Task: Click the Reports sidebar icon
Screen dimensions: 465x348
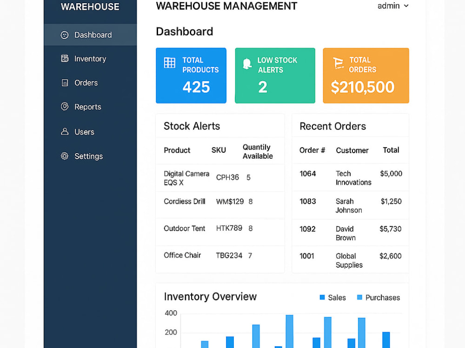Action: (65, 106)
